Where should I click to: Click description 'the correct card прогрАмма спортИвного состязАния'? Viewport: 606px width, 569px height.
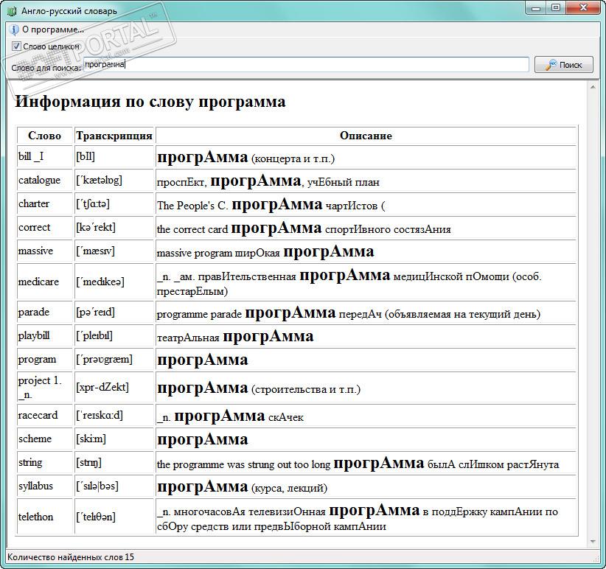366,228
